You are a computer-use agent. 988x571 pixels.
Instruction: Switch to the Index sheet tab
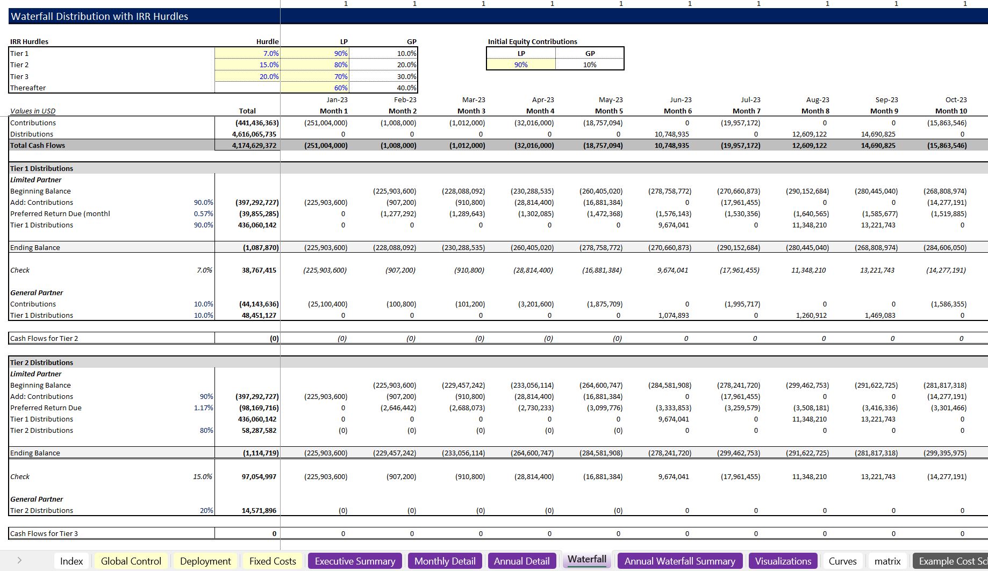click(71, 561)
